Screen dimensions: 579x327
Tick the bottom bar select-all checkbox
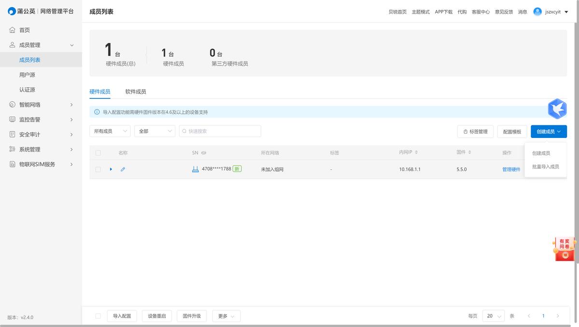(98, 316)
